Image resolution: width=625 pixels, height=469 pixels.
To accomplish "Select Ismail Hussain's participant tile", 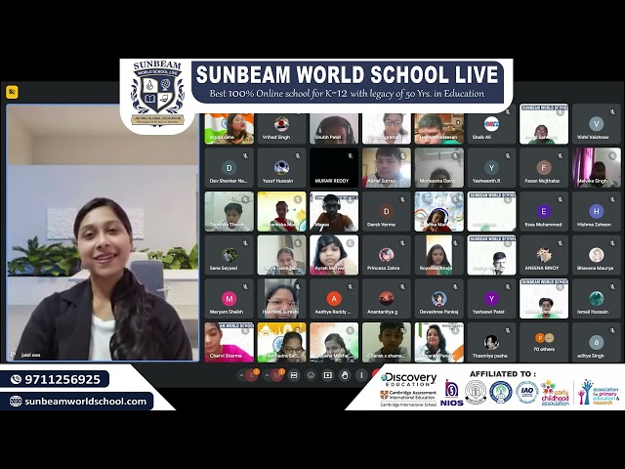I will coord(597,299).
